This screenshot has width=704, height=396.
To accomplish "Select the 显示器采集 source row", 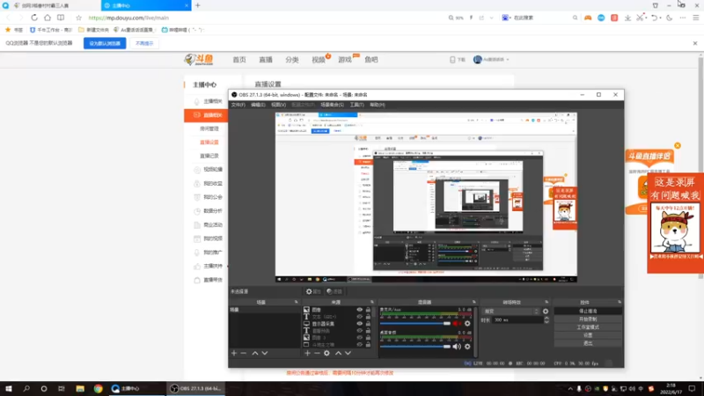I will (x=337, y=324).
